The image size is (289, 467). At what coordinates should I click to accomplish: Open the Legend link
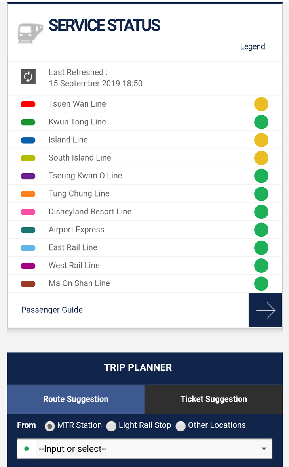(252, 46)
